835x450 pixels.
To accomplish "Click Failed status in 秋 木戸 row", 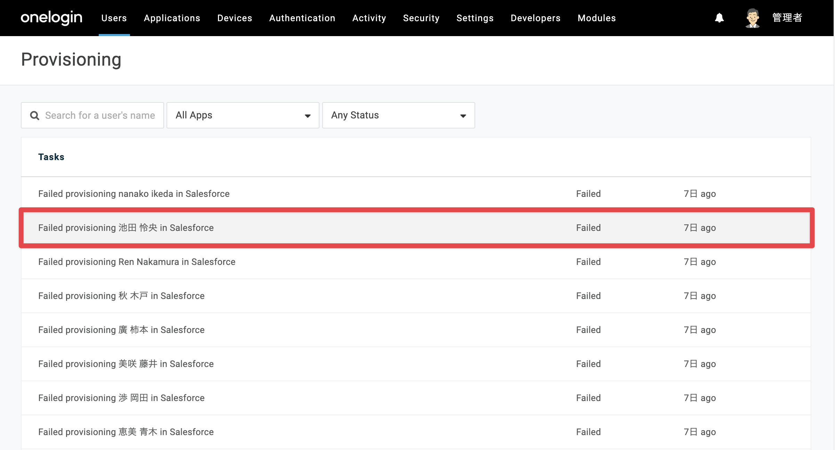I will [588, 296].
